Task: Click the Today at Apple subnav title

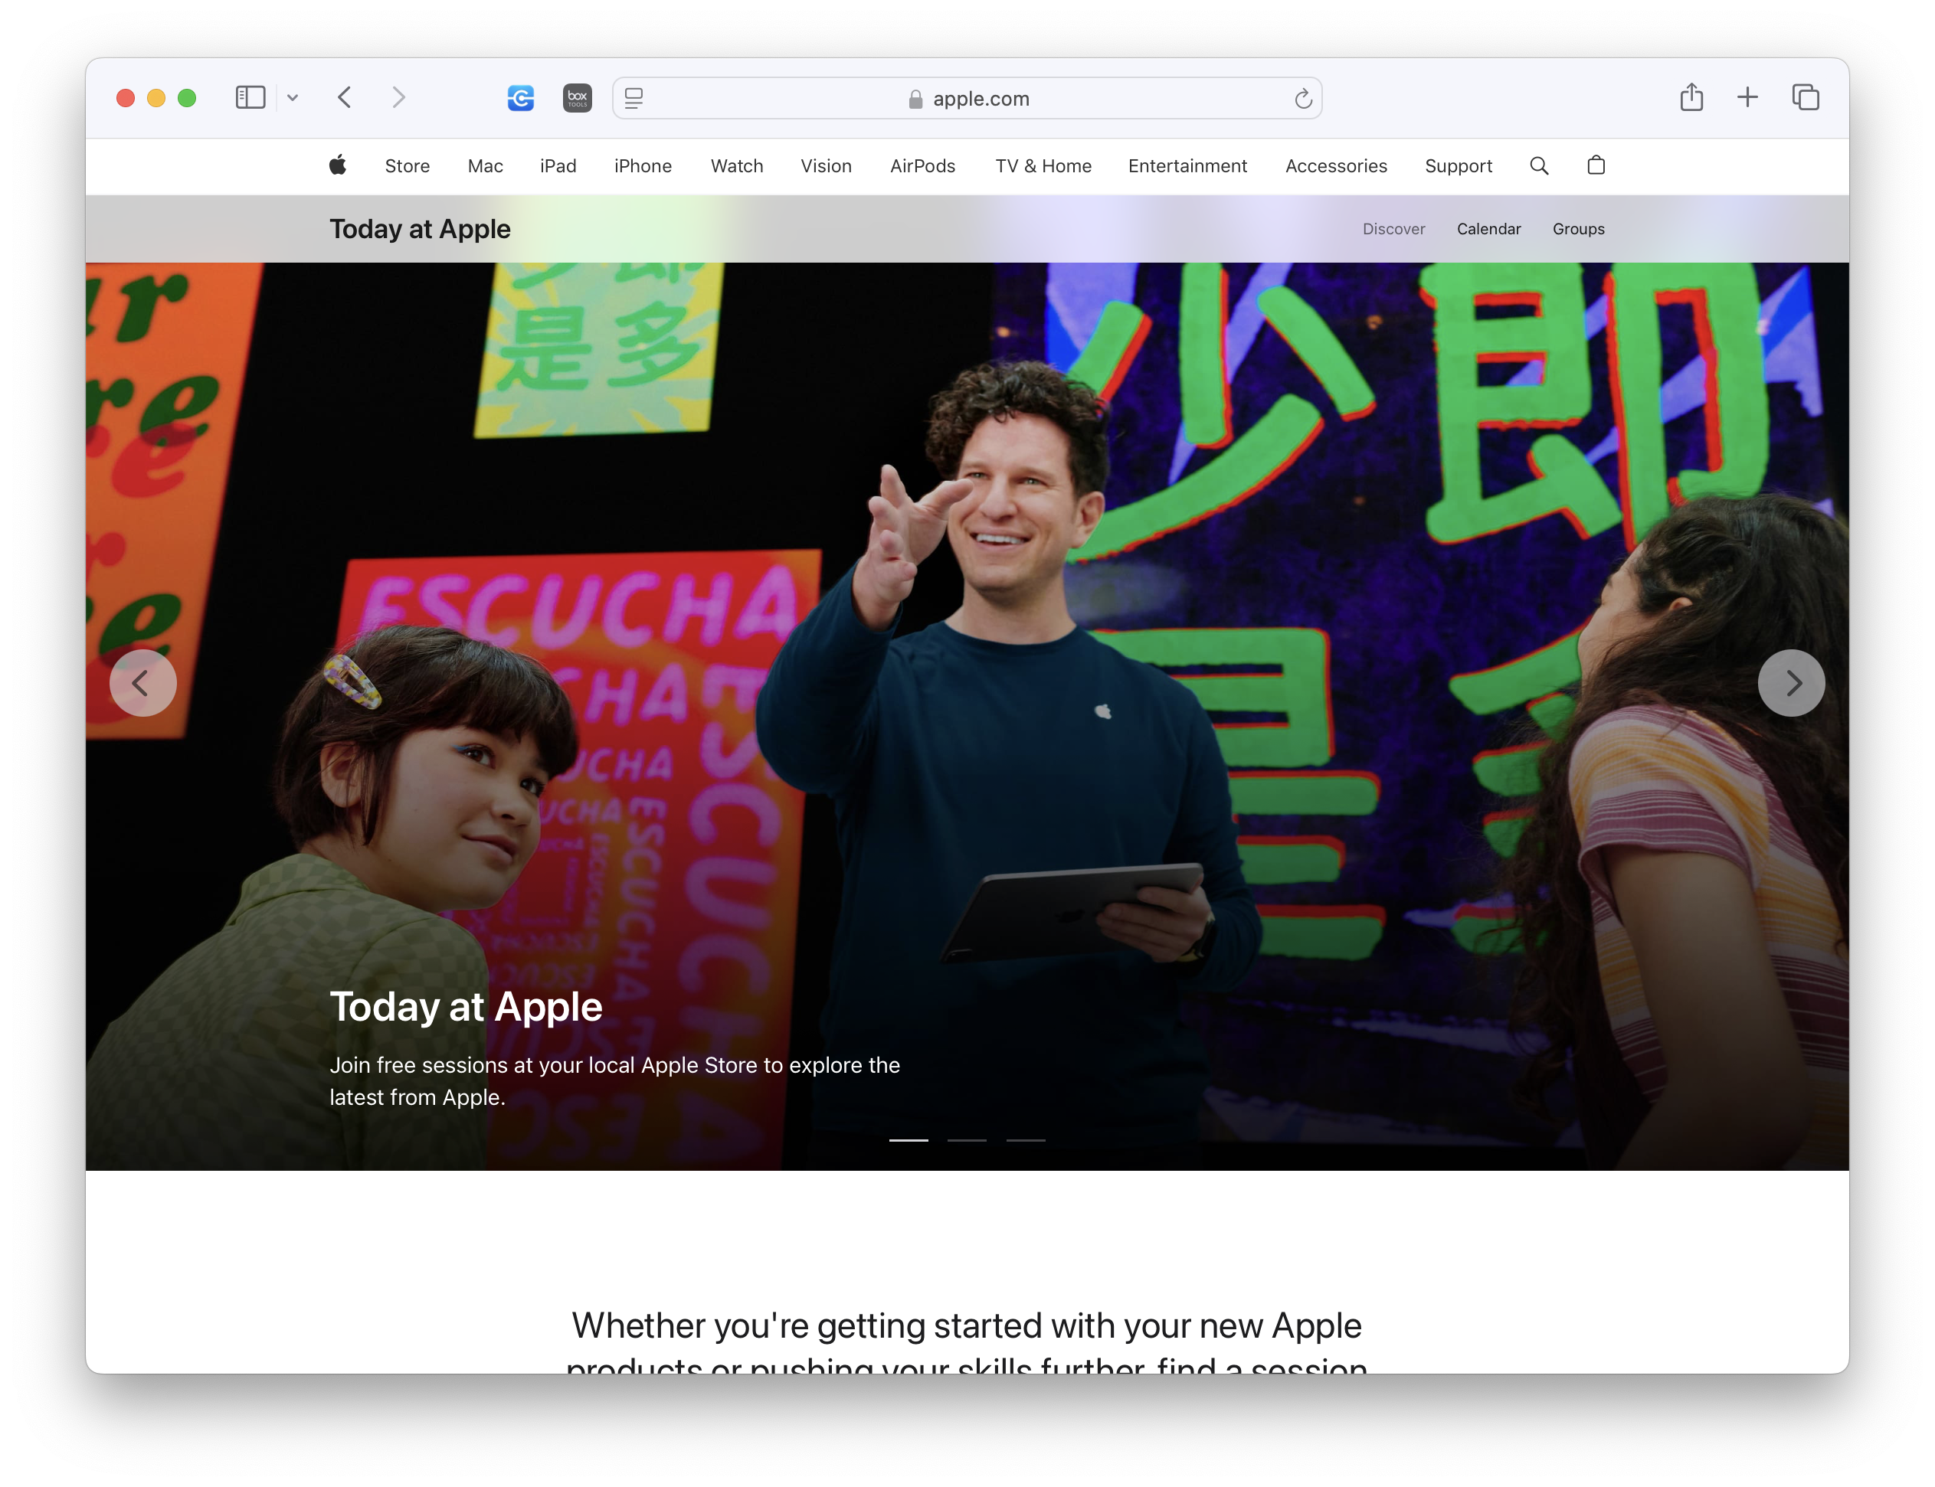Action: [420, 229]
